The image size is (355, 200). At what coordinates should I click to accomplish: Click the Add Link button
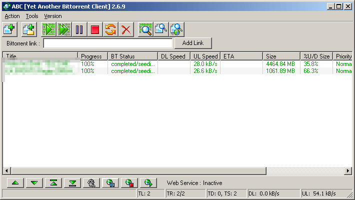click(x=192, y=43)
